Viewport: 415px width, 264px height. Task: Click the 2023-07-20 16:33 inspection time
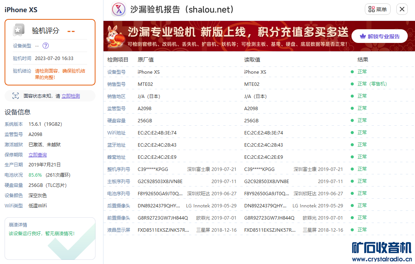click(x=54, y=58)
